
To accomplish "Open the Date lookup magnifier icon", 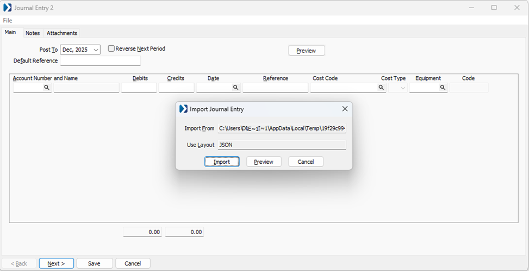I will point(236,88).
